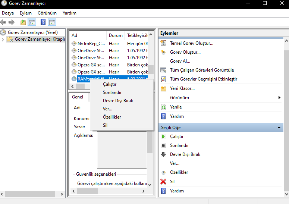Click the Back arrow toolbar icon
Viewport: 289px width, 204px height.
click(x=3, y=22)
